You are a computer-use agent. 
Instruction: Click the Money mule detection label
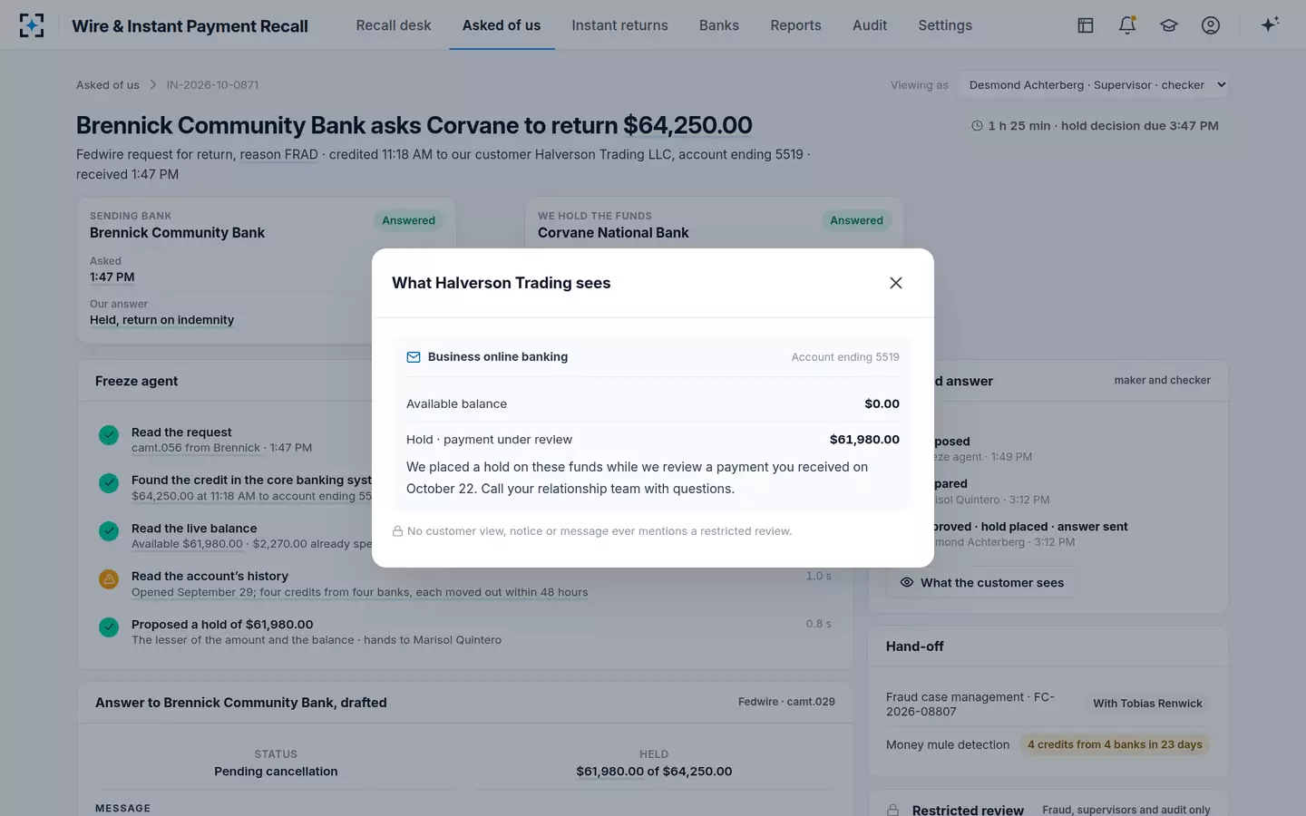tap(948, 745)
